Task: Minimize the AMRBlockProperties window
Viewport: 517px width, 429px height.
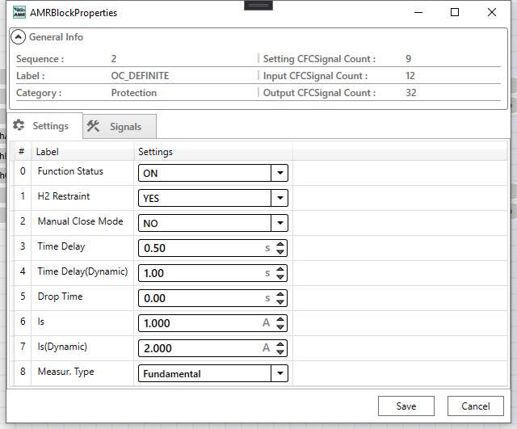Action: pyautogui.click(x=418, y=13)
